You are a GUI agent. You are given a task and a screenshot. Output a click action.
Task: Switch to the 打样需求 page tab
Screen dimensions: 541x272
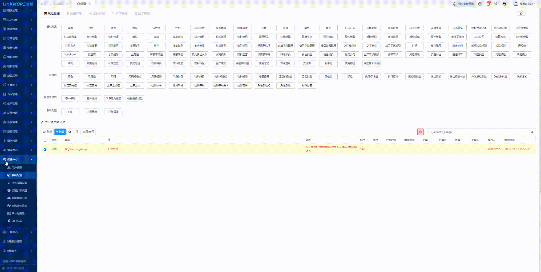point(59,4)
